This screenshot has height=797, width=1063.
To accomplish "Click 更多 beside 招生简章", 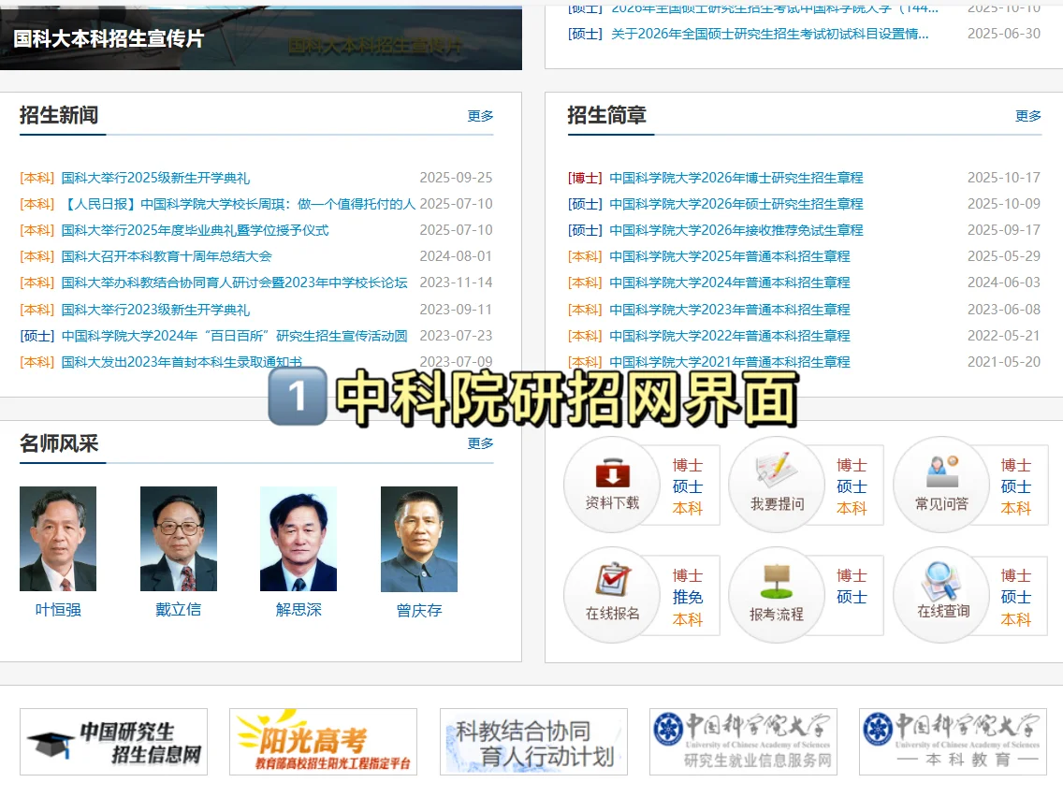I will coord(1028,116).
